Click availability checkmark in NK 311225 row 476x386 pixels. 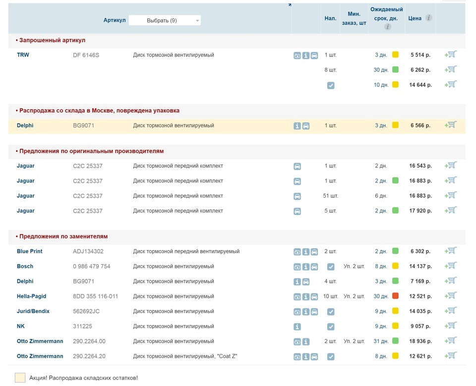(x=331, y=327)
